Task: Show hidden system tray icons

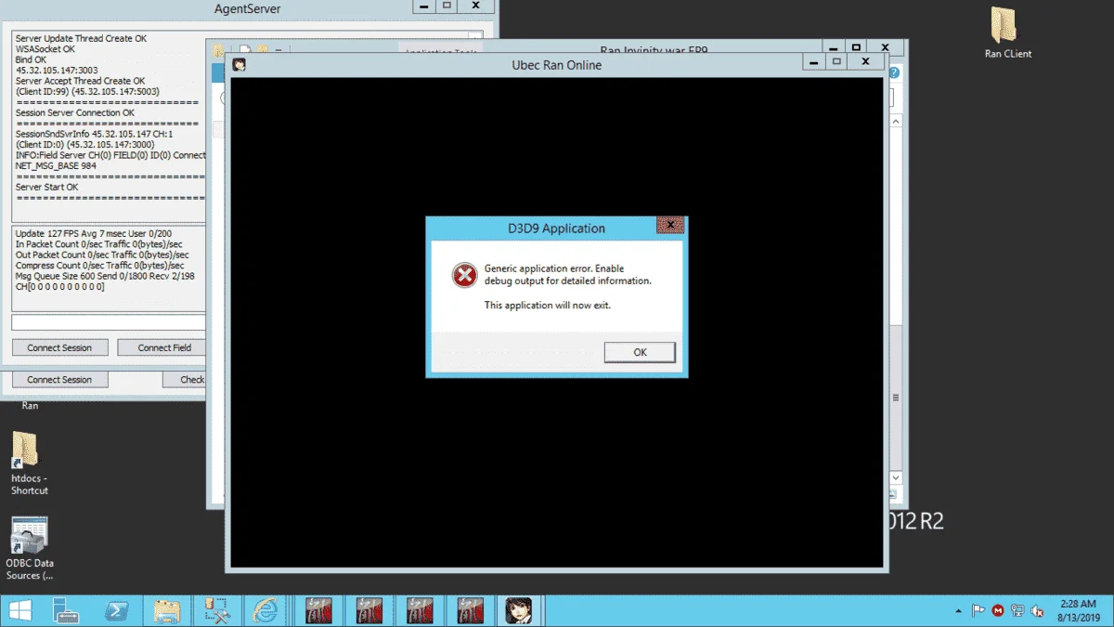Action: pos(957,611)
